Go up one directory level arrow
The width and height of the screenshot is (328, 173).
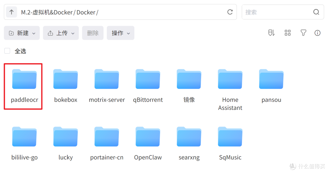pyautogui.click(x=12, y=12)
